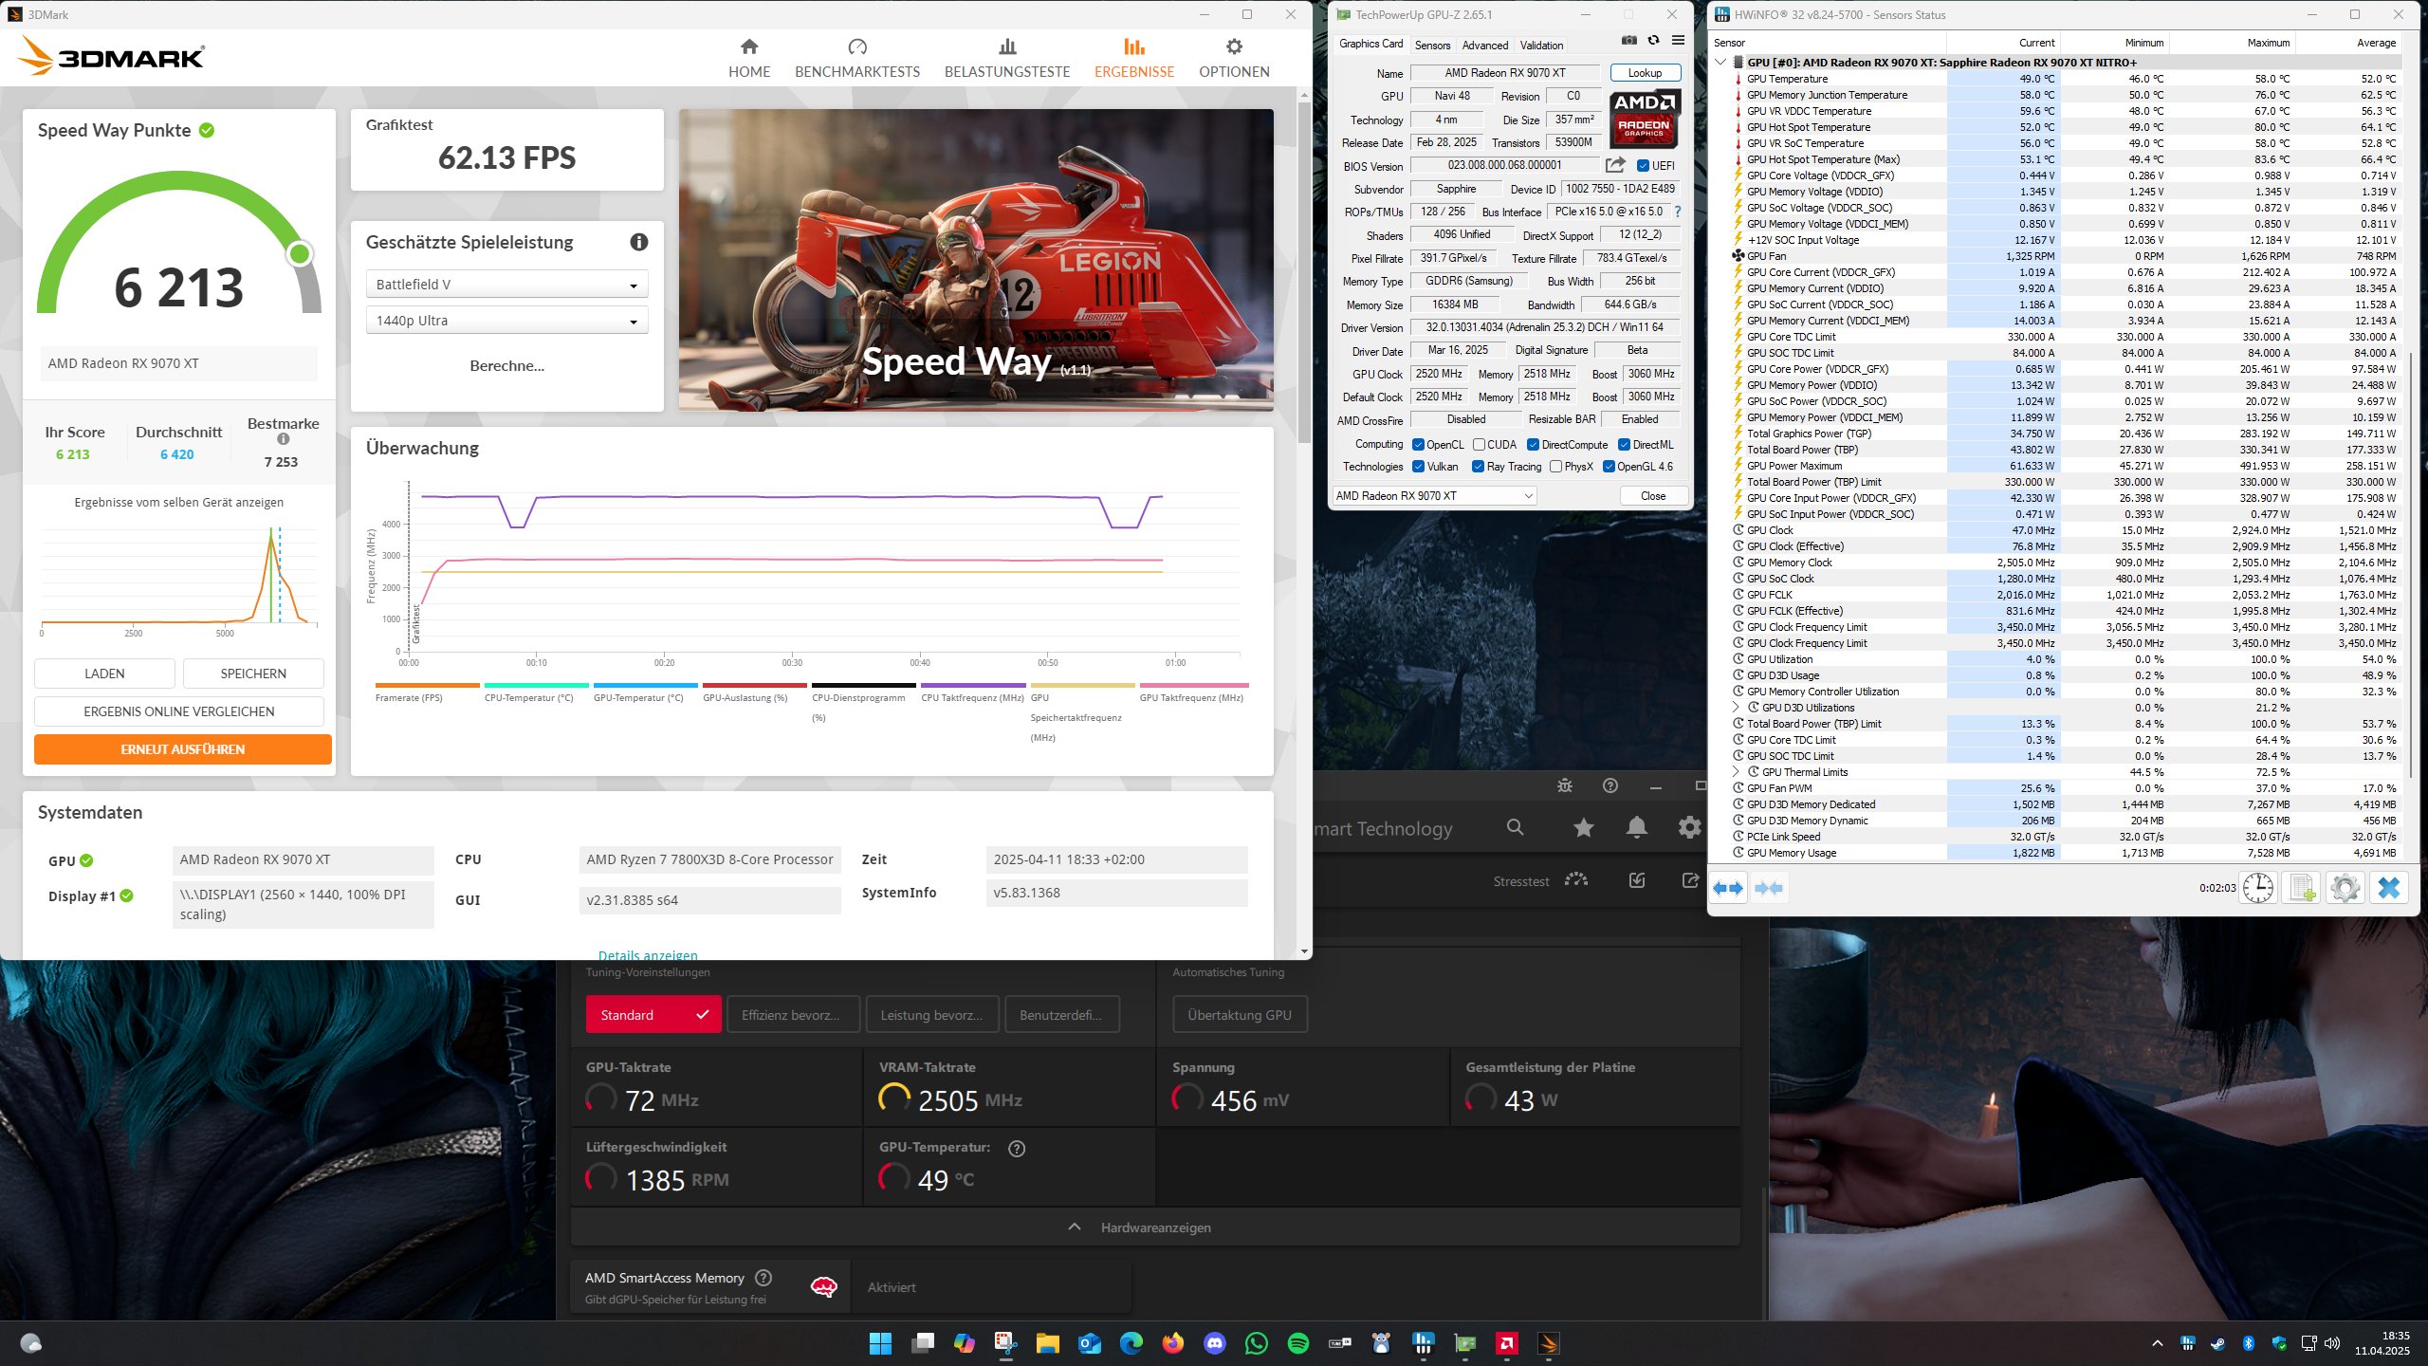Click ERNEUT AUSFÜHREN button

[x=183, y=749]
